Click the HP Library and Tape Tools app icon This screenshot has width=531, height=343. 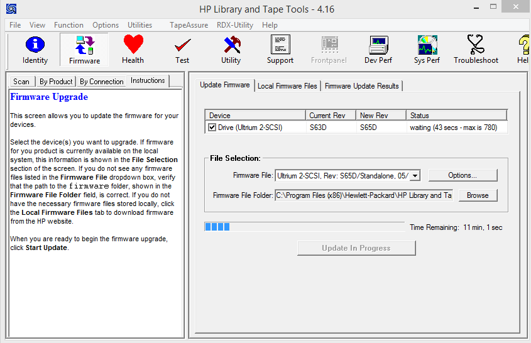coord(11,9)
